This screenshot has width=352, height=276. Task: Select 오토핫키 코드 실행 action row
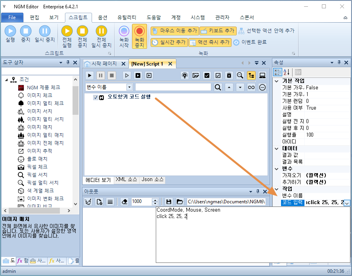[129, 97]
